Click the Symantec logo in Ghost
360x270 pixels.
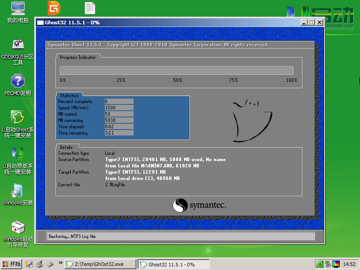click(199, 205)
